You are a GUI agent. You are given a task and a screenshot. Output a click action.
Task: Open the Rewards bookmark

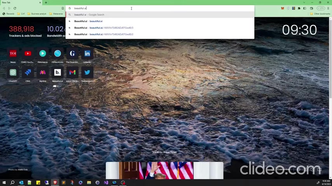pos(8,14)
